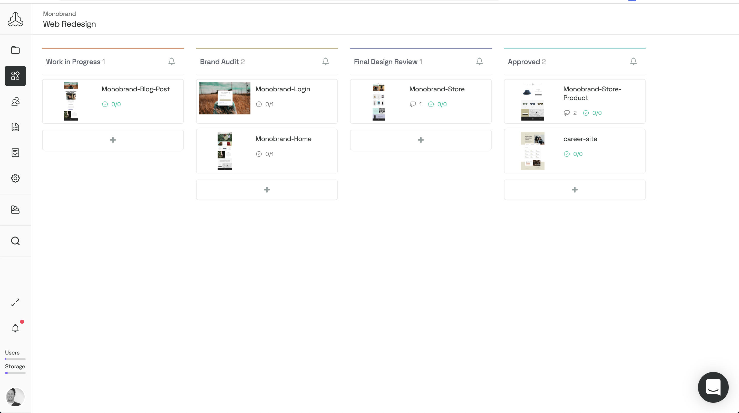Open settings gear in sidebar
Screen dimensions: 739x413
(15, 178)
